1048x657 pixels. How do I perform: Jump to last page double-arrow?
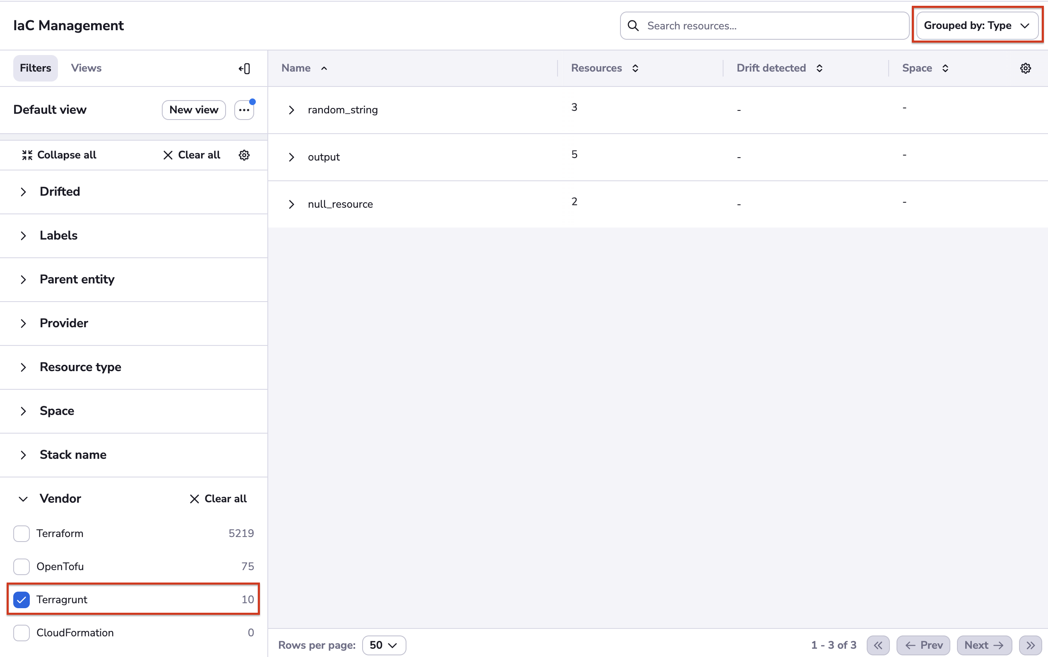[1030, 645]
